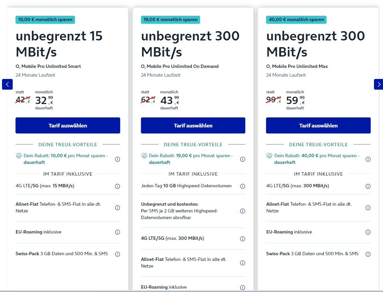Show info for 15 MBit/s speed feature
Image resolution: width=383 pixels, height=292 pixels.
(x=117, y=186)
